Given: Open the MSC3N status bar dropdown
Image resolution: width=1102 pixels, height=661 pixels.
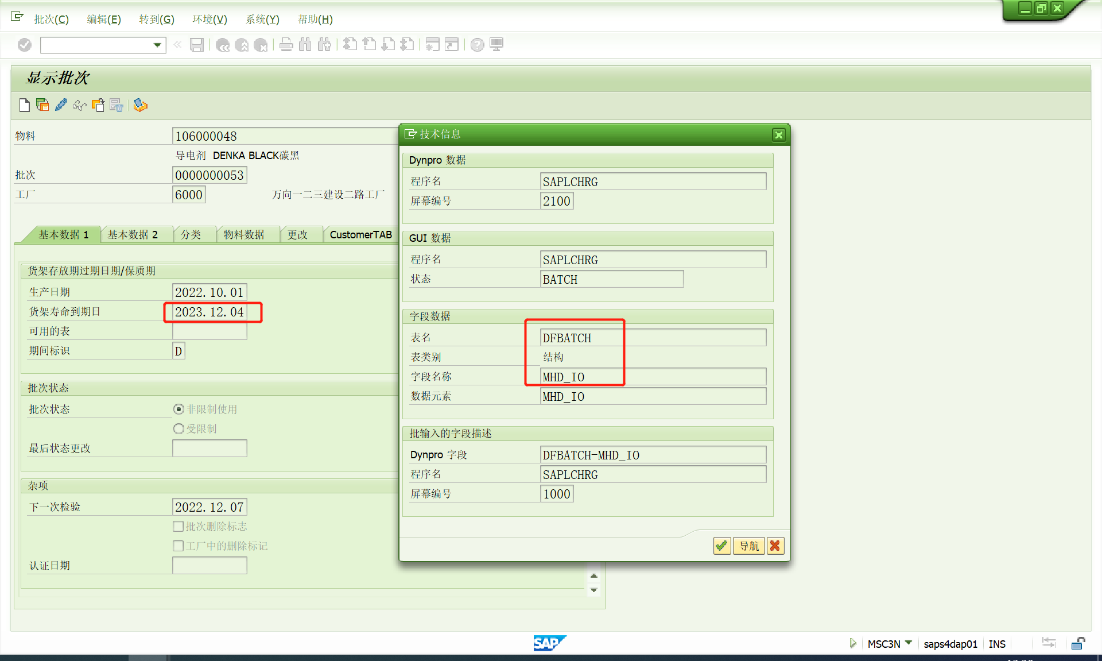Looking at the screenshot, I should tap(909, 643).
